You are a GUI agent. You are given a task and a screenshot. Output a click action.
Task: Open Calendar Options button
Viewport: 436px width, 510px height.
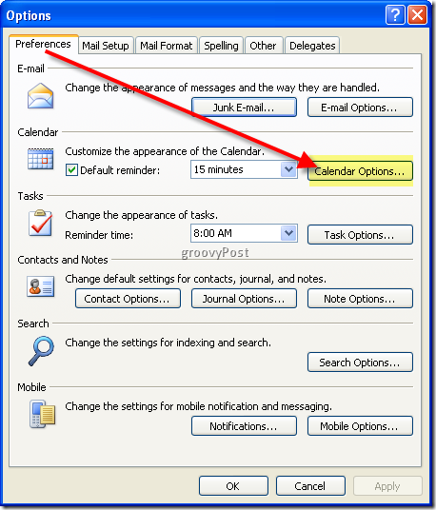(x=360, y=171)
